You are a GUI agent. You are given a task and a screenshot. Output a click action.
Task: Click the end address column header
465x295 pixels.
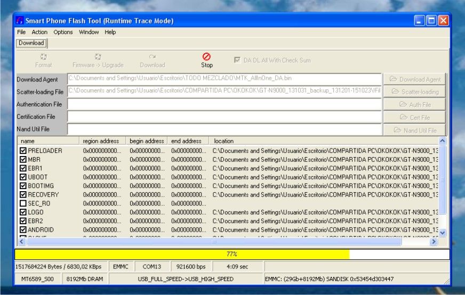point(188,141)
